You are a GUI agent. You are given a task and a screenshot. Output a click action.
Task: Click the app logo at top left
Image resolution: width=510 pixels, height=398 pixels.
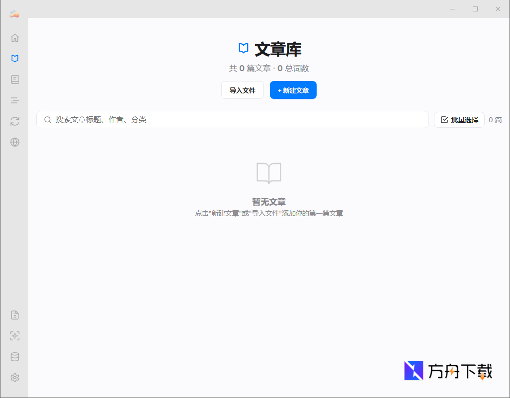[x=14, y=13]
